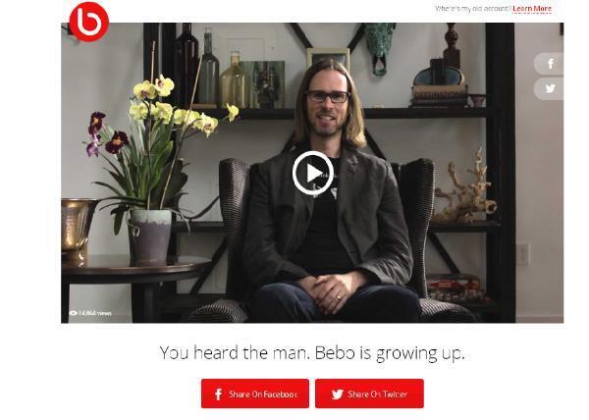The image size is (589, 420).
Task: Click the side Facebook share icon
Action: coord(549,64)
